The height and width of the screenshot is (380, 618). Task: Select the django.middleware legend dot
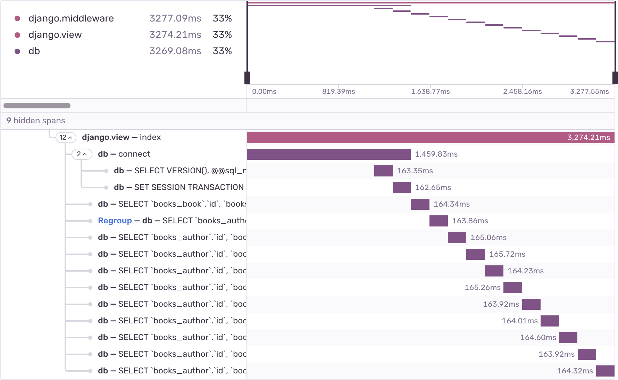pos(17,18)
